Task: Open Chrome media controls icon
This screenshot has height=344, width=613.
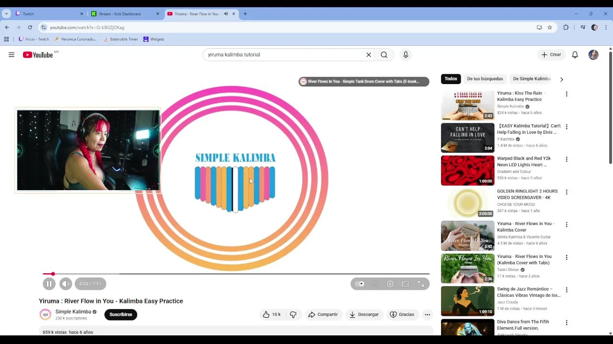Action: click(582, 27)
